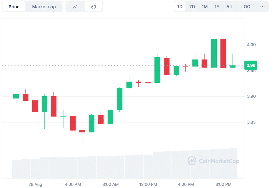Show the 1Y time range
The image size is (274, 188).
point(217,7)
